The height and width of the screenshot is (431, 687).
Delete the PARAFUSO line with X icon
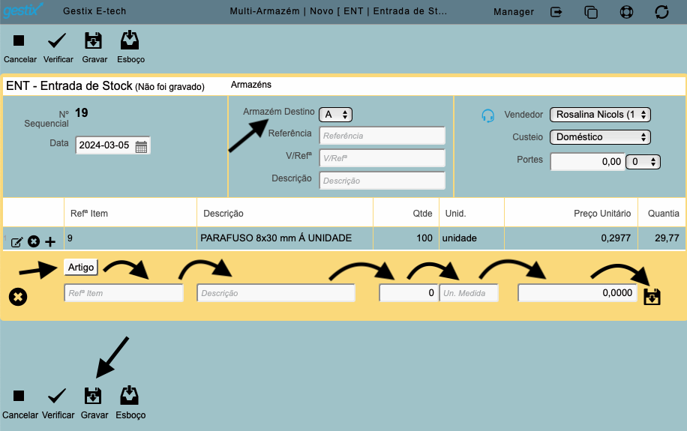coord(34,241)
